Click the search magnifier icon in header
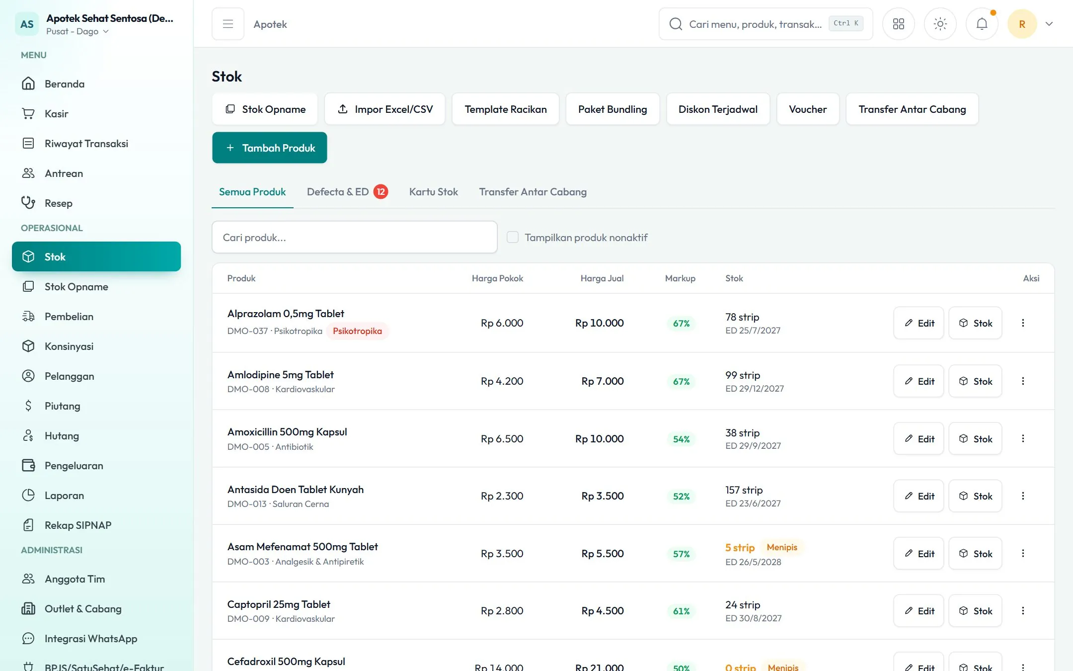 tap(676, 24)
